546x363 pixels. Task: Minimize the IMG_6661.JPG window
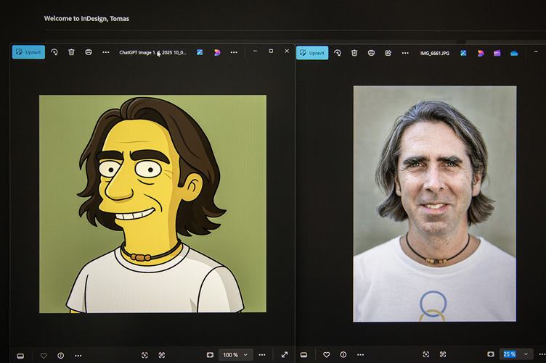[x=537, y=51]
